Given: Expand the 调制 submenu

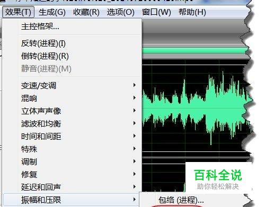Looking at the screenshot, I should [x=72, y=162].
